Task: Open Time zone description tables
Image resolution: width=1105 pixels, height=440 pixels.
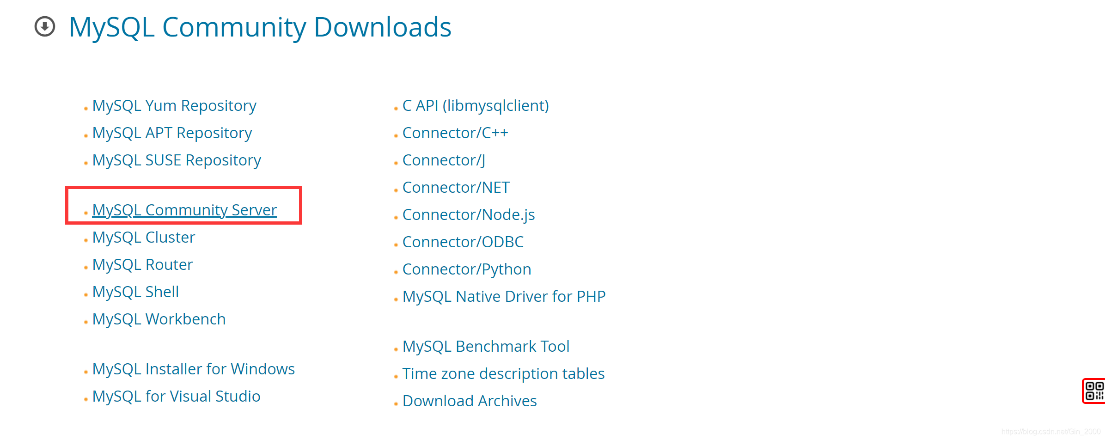Action: (503, 373)
